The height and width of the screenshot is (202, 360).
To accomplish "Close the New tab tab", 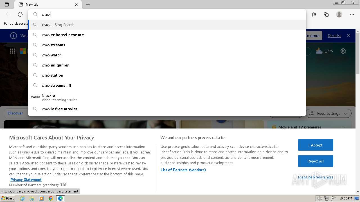I will [x=76, y=4].
